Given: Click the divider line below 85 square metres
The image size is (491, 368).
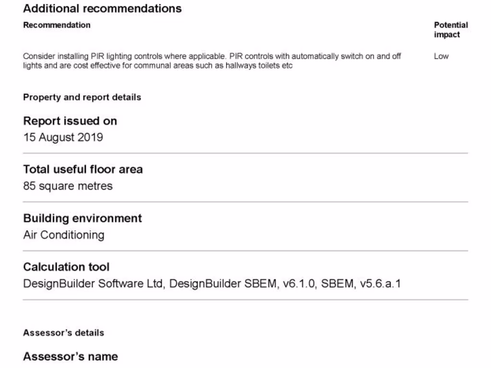Looking at the screenshot, I should pos(245,202).
